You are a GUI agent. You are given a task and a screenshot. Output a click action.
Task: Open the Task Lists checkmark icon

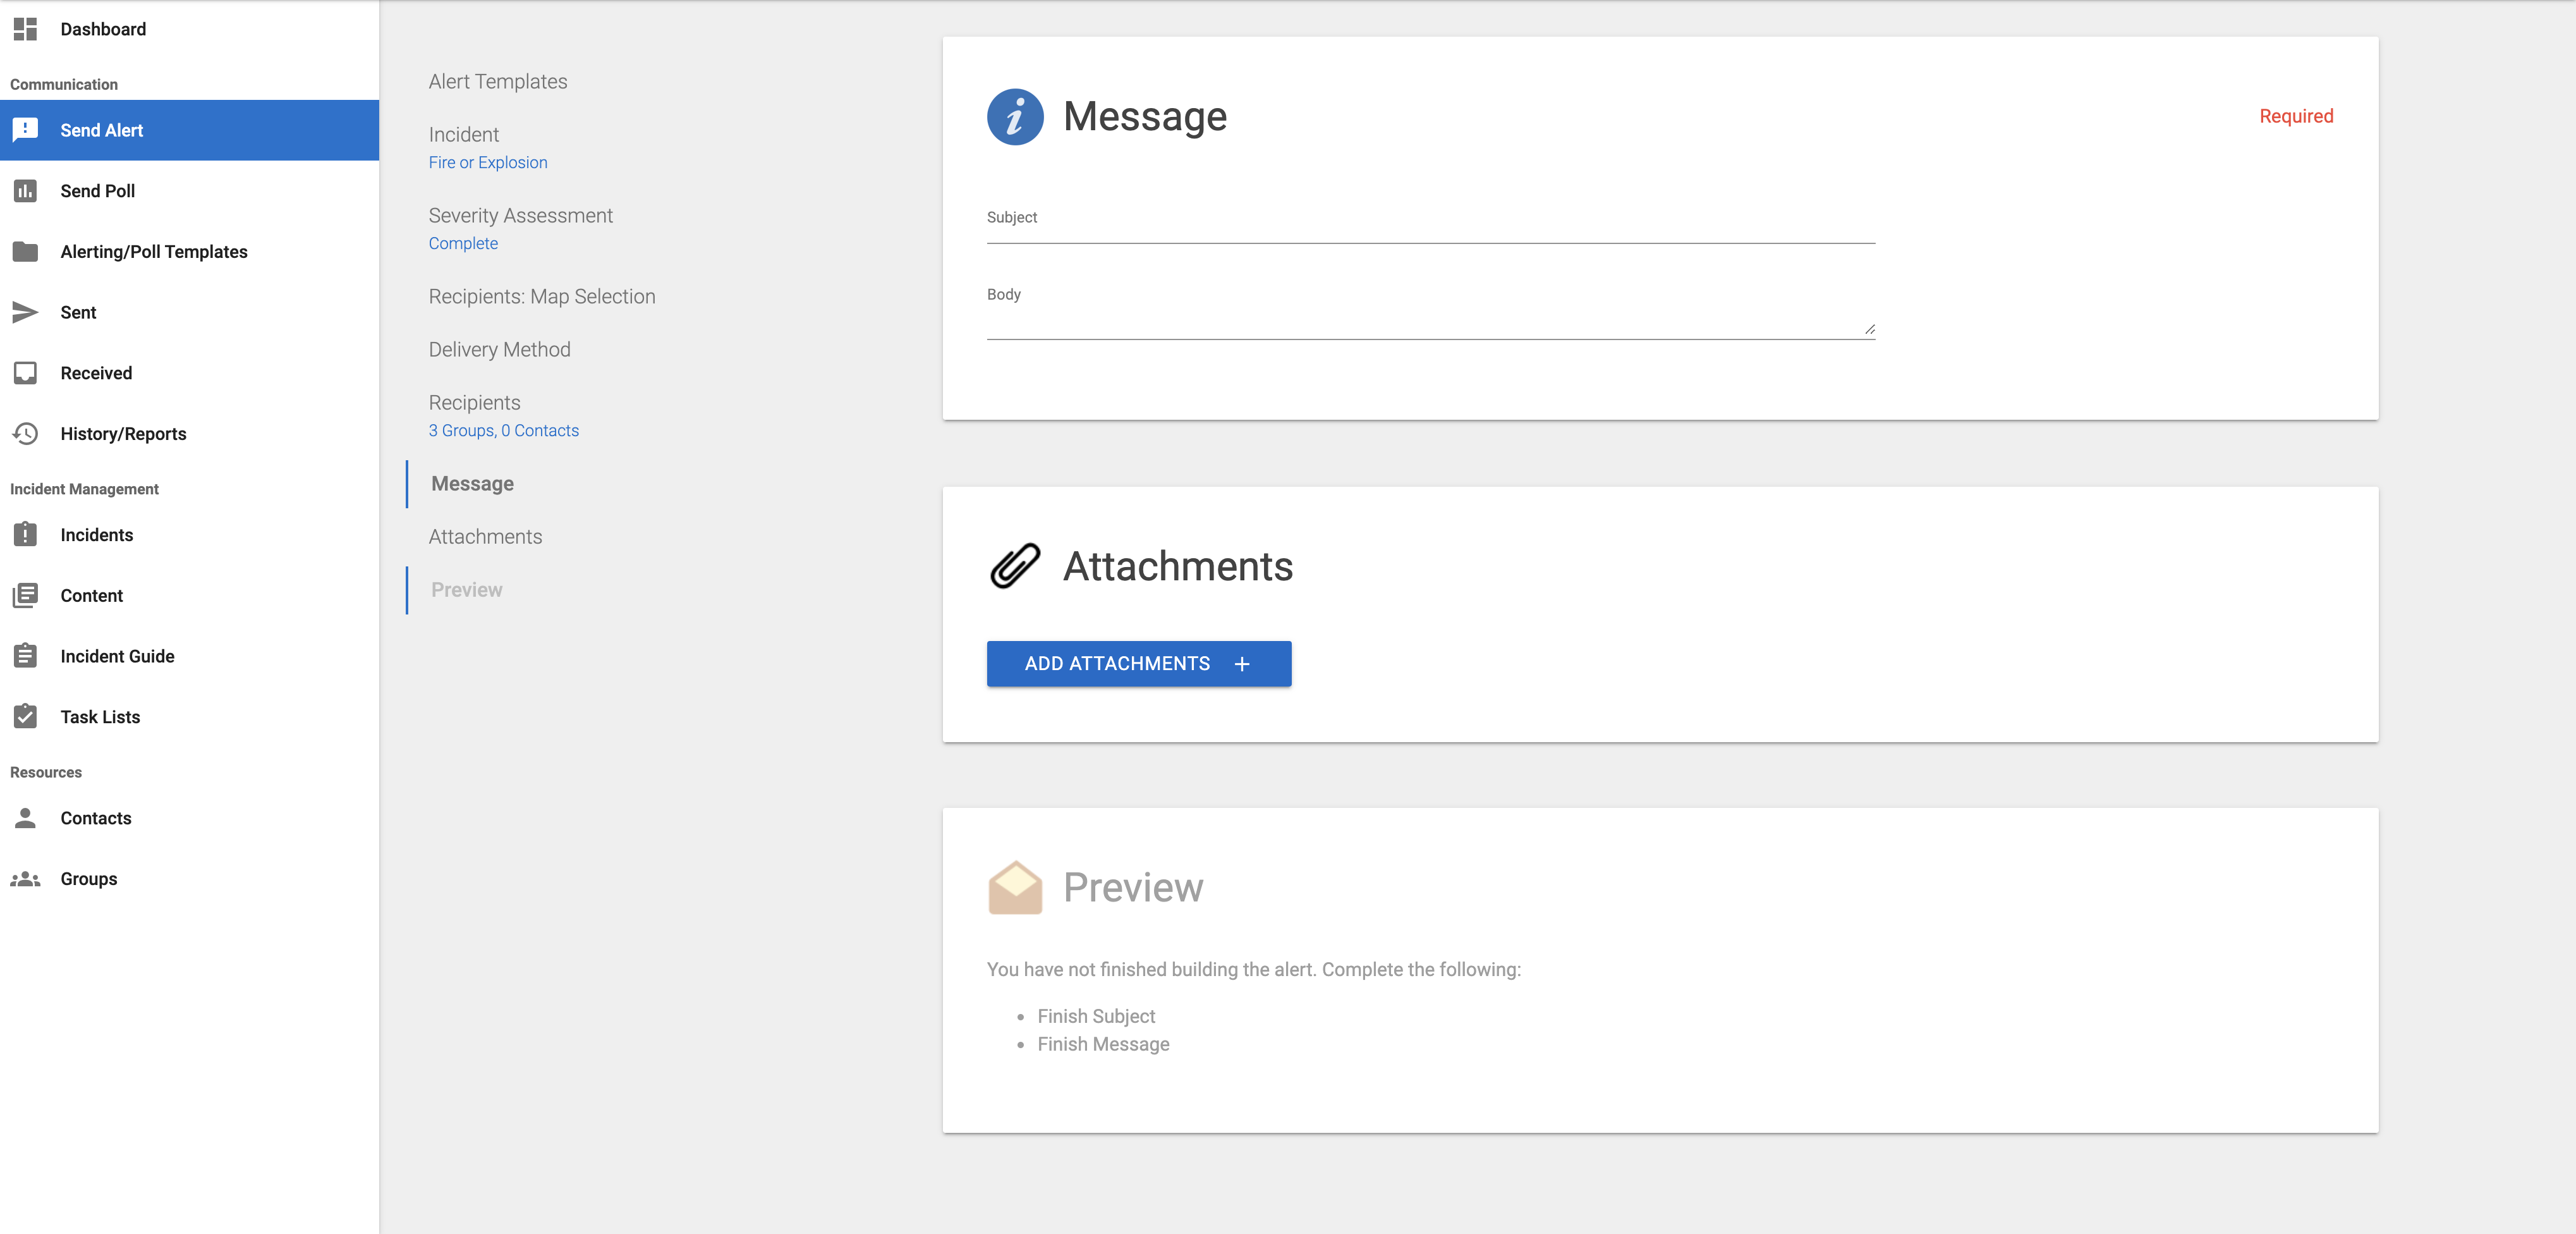tap(25, 716)
